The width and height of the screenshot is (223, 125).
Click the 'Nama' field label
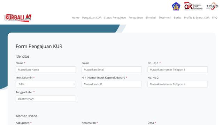(x=20, y=63)
